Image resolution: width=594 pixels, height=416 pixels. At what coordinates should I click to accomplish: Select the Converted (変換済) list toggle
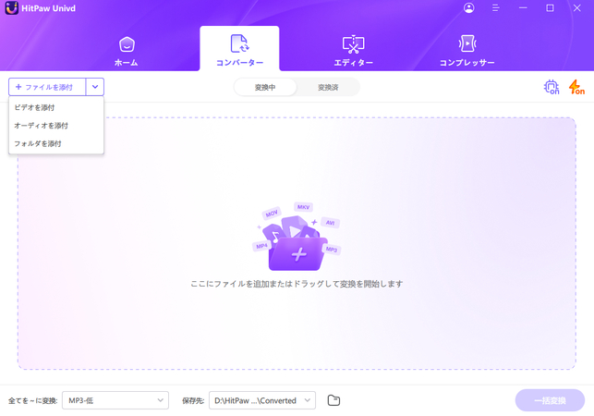328,87
